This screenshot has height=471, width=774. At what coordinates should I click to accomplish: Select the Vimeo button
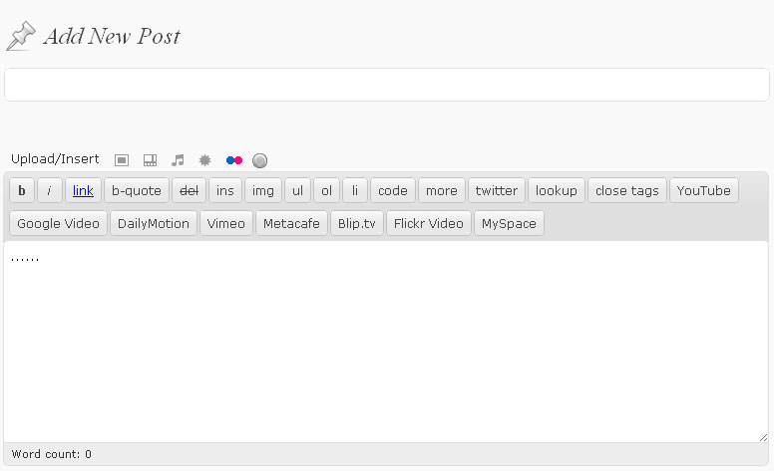[225, 223]
